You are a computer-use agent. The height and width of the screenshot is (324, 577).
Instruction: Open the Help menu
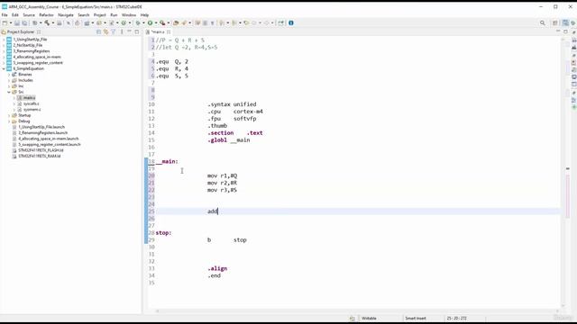point(144,15)
